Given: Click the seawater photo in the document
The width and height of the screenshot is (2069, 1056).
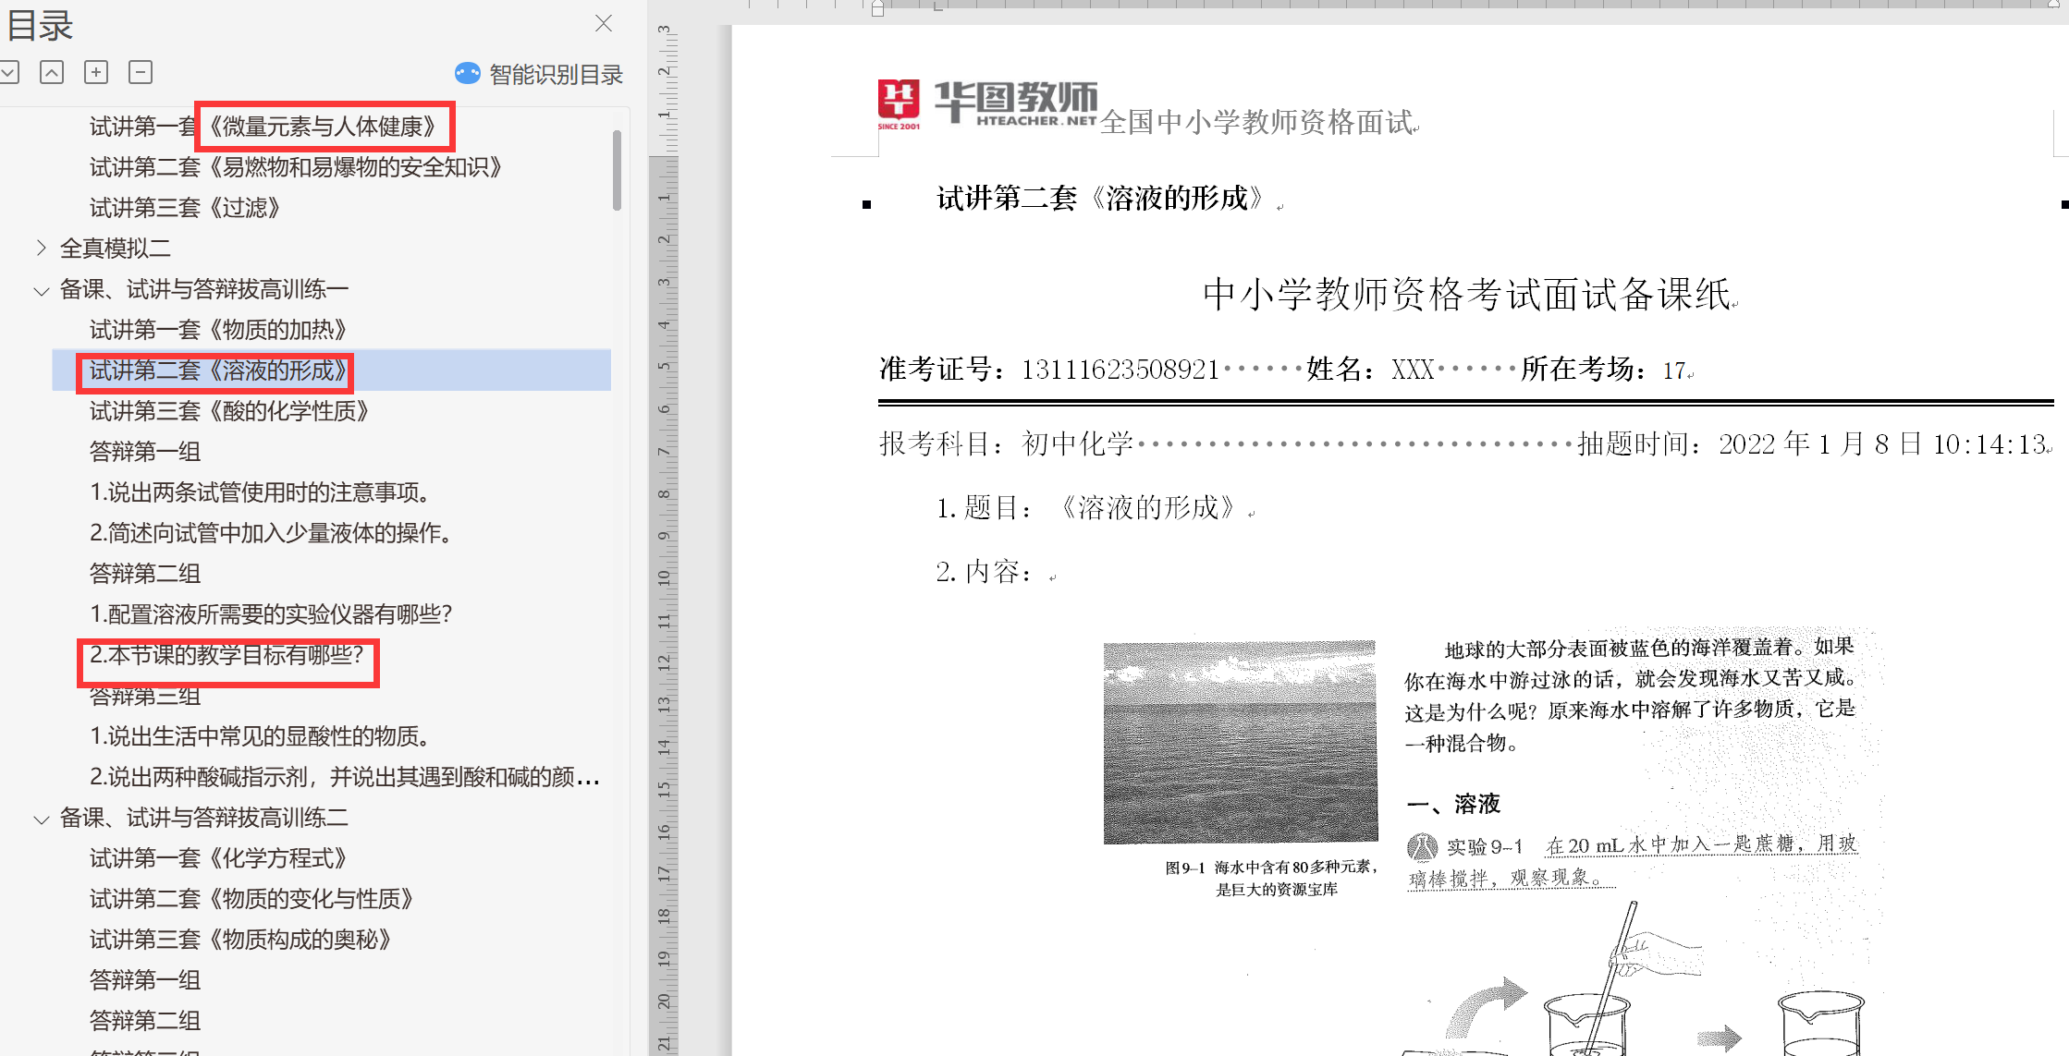Looking at the screenshot, I should tap(1240, 742).
